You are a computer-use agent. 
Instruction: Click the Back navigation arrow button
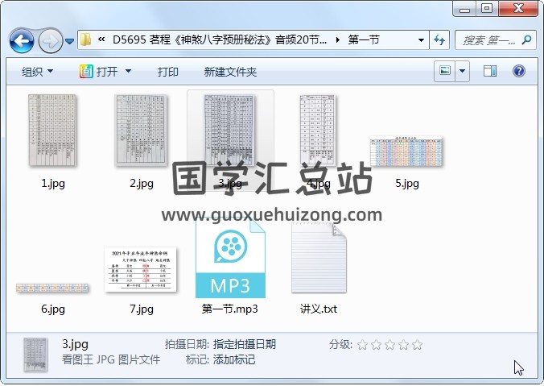point(22,39)
